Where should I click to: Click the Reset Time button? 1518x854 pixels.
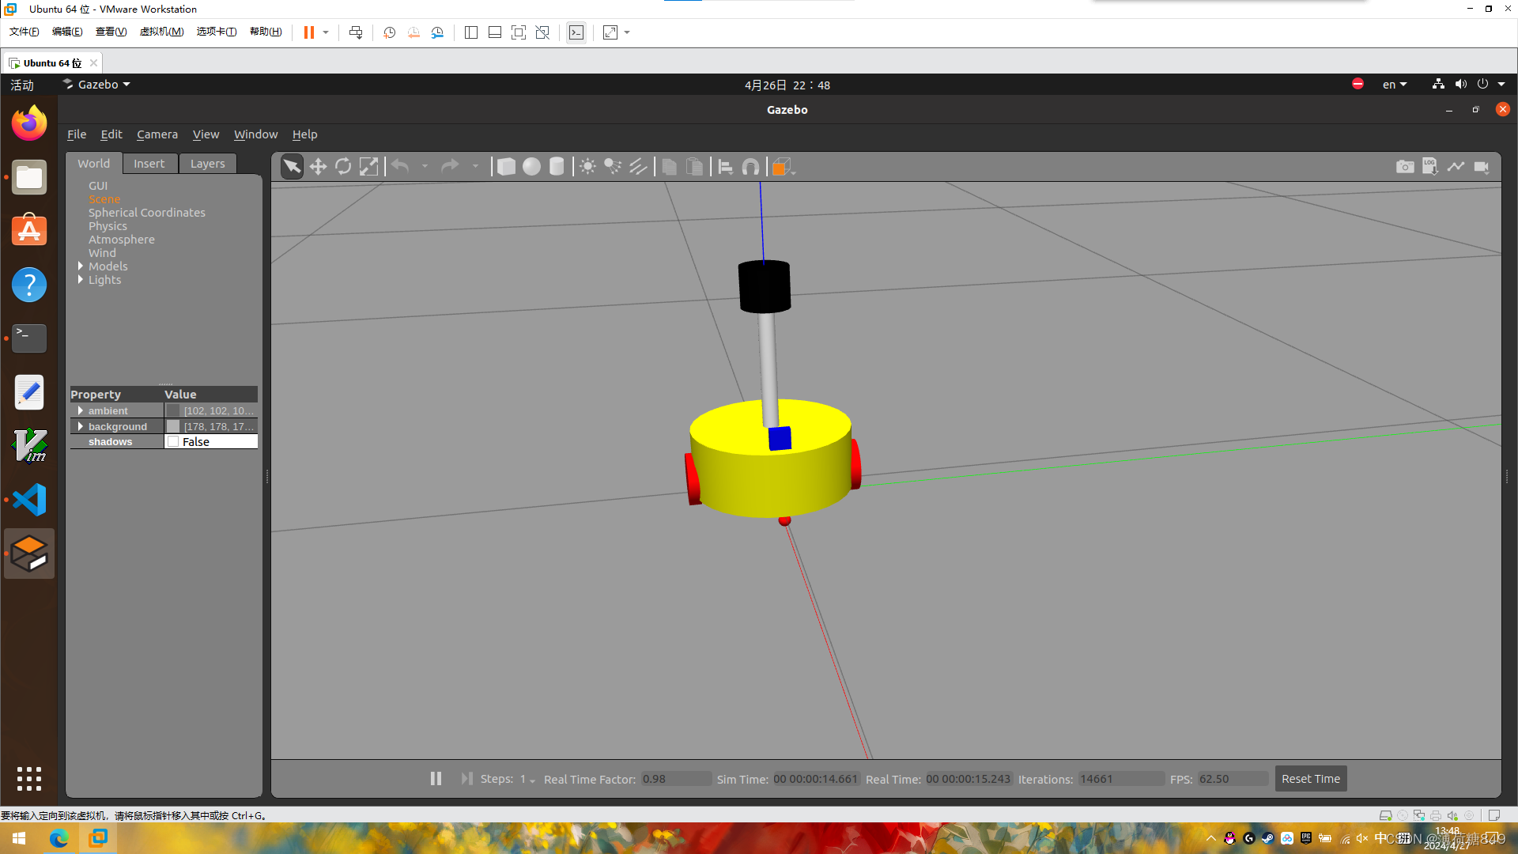tap(1310, 779)
